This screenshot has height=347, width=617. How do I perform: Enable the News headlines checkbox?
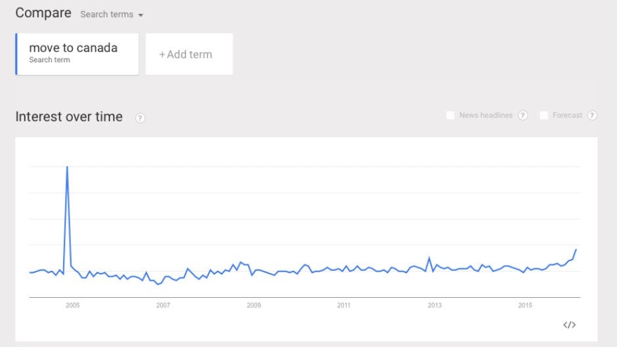(x=450, y=115)
